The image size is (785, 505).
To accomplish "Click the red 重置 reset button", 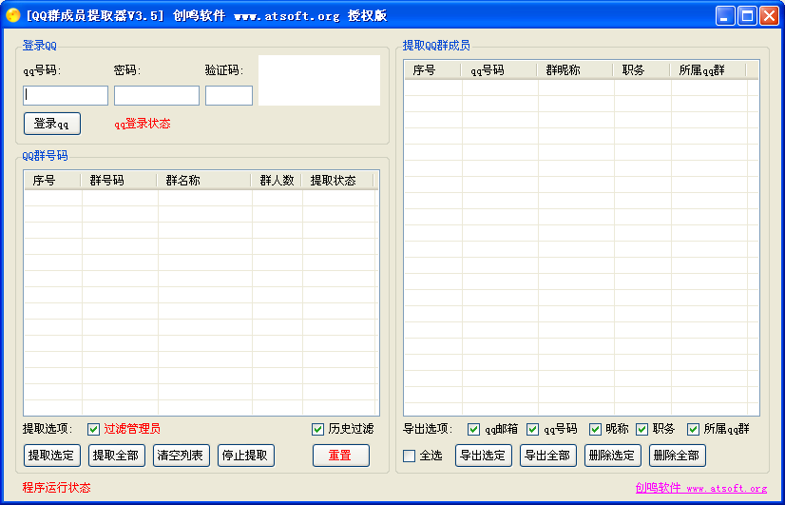I will point(340,456).
